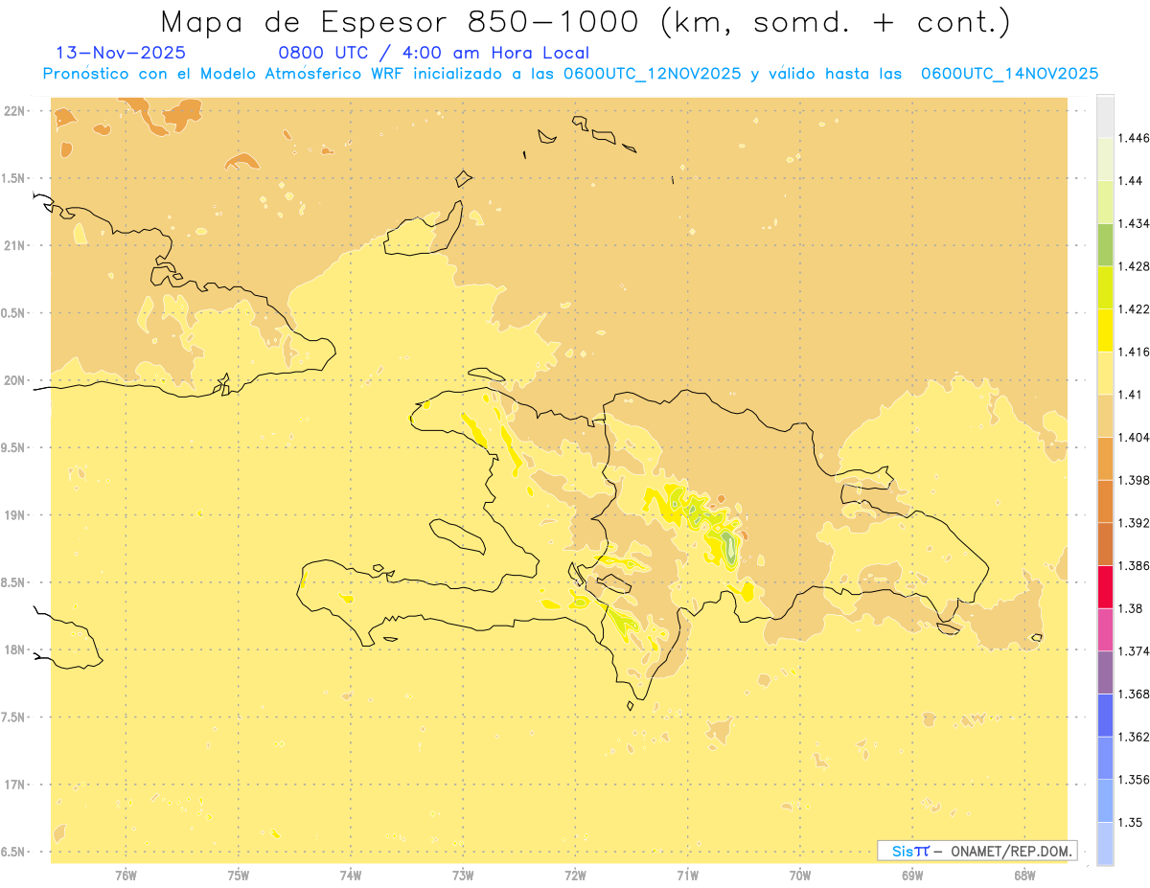This screenshot has height=888, width=1150.
Task: Click the '22N' latitude axis label
Action: click(x=15, y=111)
